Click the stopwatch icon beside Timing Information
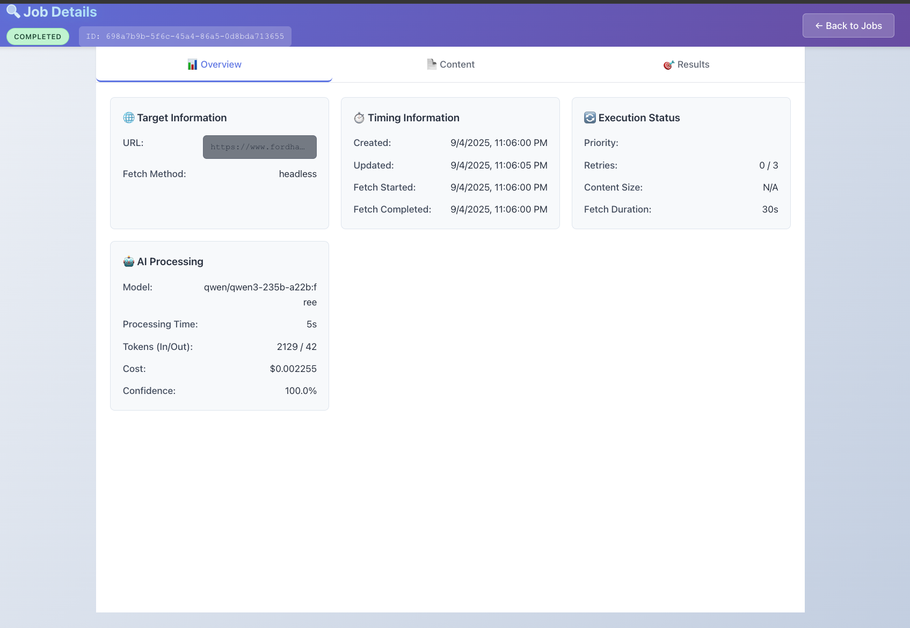Screen dimensions: 910x628 pyautogui.click(x=359, y=118)
